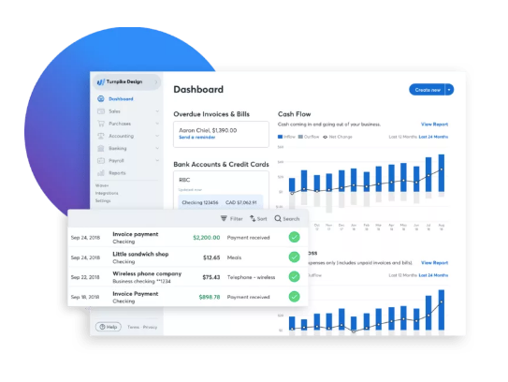Select Last 24 Months in Cash Flow
508x382 pixels.
click(433, 137)
